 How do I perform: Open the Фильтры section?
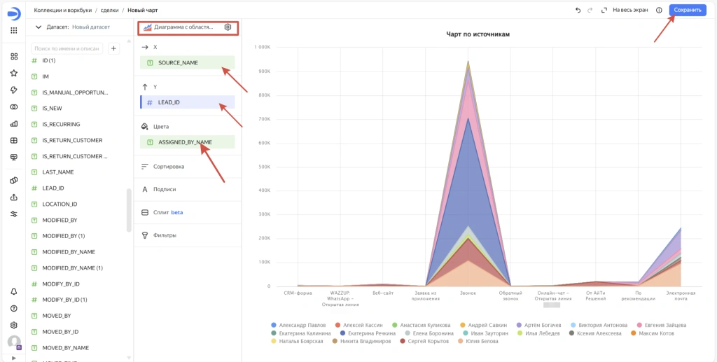point(164,235)
